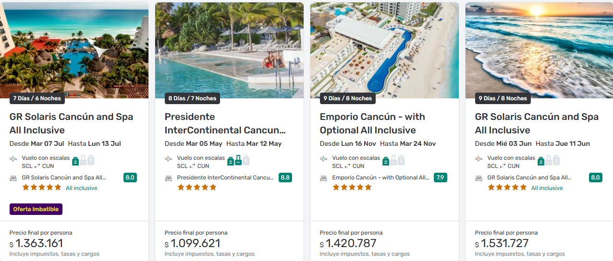Viewport: 613px width, 261px height.
Task: Open the sunset beach photo thumbnail
Action: [539, 48]
